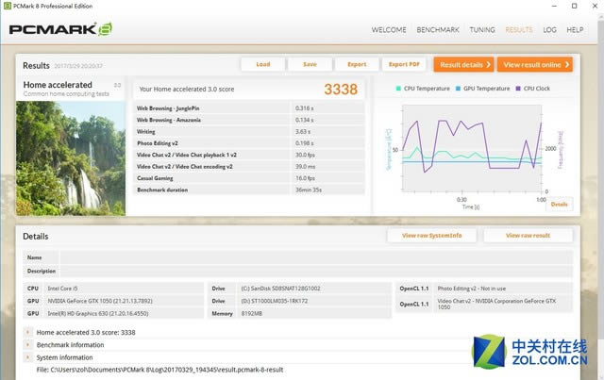Click Intel Core i5 CPU value
Screen dimensions: 604x380
click(x=62, y=289)
